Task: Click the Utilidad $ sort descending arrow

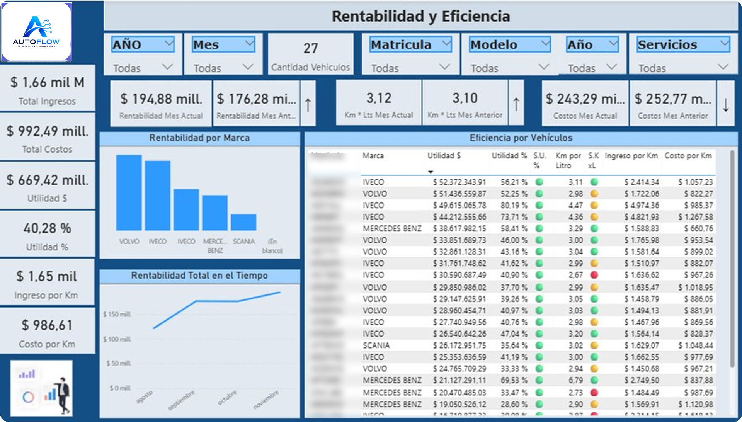Action: point(431,172)
